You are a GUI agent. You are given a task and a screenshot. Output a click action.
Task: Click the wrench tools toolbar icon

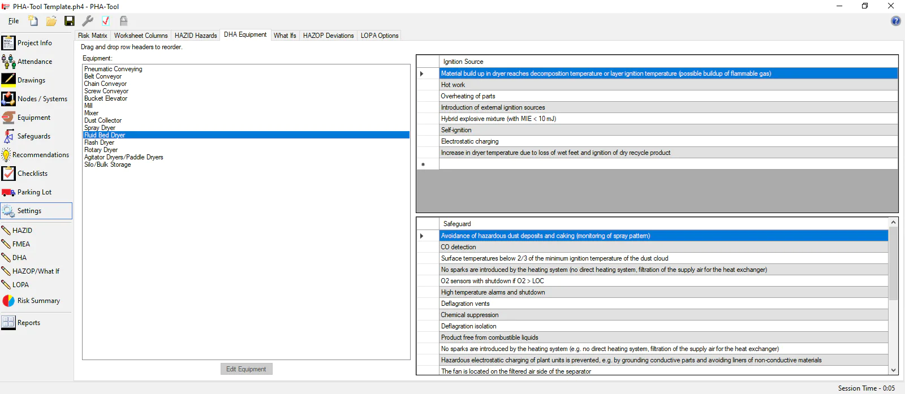point(88,21)
